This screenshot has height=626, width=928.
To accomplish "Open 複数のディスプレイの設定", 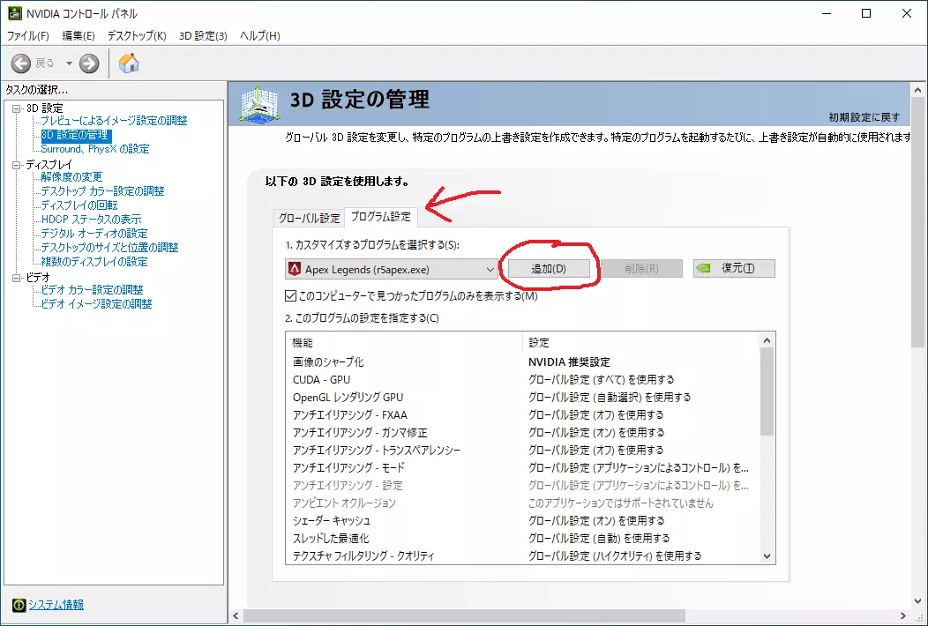I will click(x=94, y=262).
